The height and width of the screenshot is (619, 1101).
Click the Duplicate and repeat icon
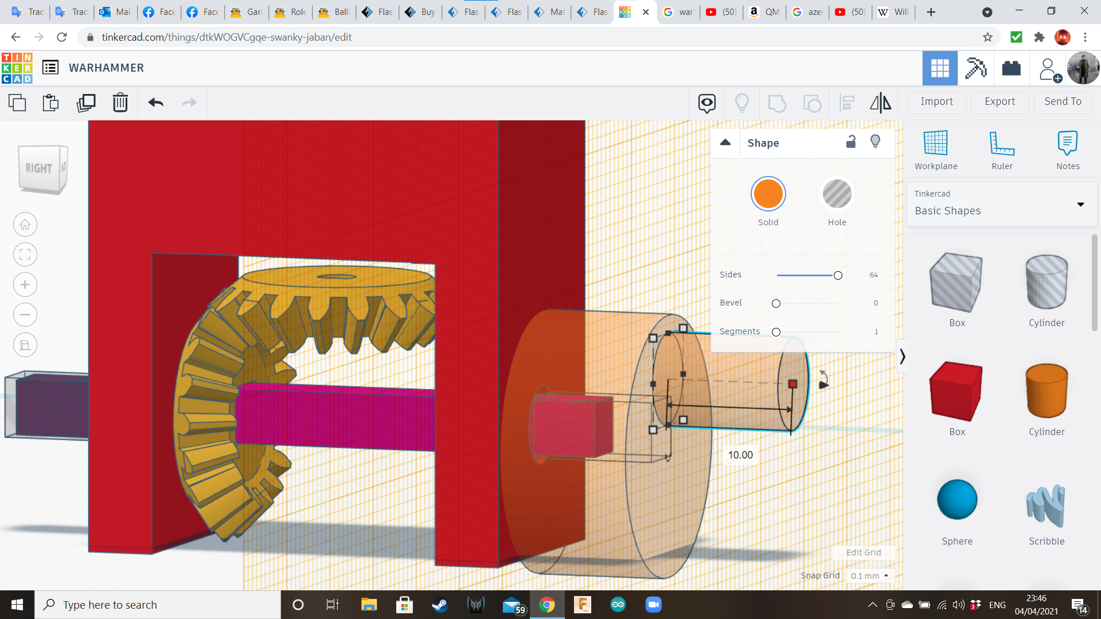click(x=86, y=103)
